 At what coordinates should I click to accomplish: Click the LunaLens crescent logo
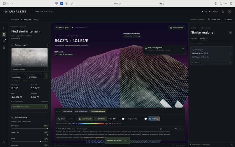[x=6, y=12]
